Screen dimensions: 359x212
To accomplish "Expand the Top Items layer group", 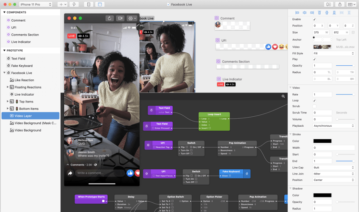I will point(8,101).
